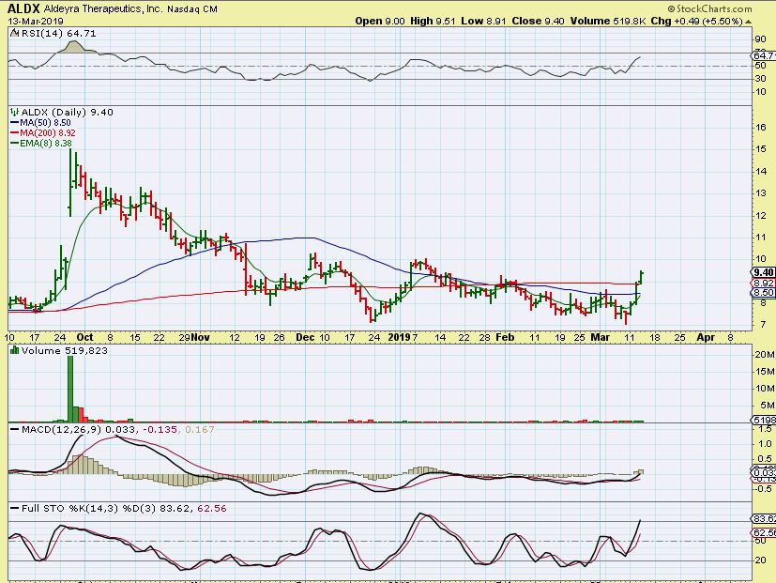Click the Full STO %K legend line icon

(12, 508)
